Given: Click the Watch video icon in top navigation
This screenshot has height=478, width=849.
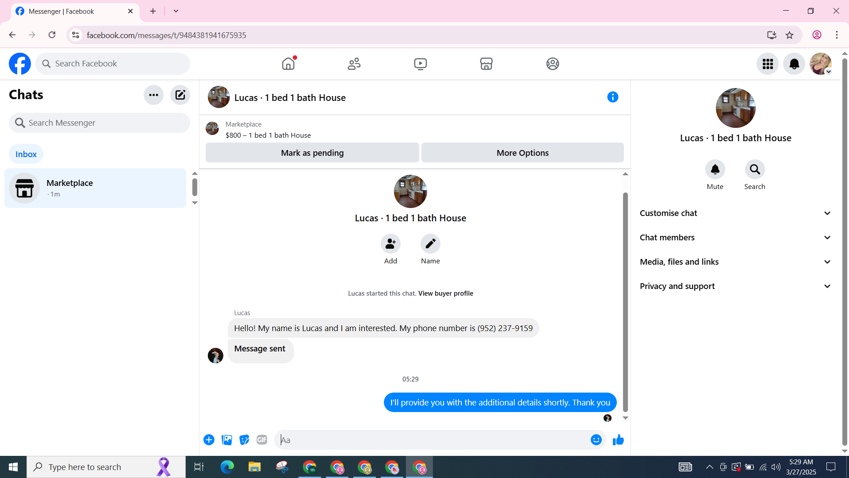Looking at the screenshot, I should point(420,64).
